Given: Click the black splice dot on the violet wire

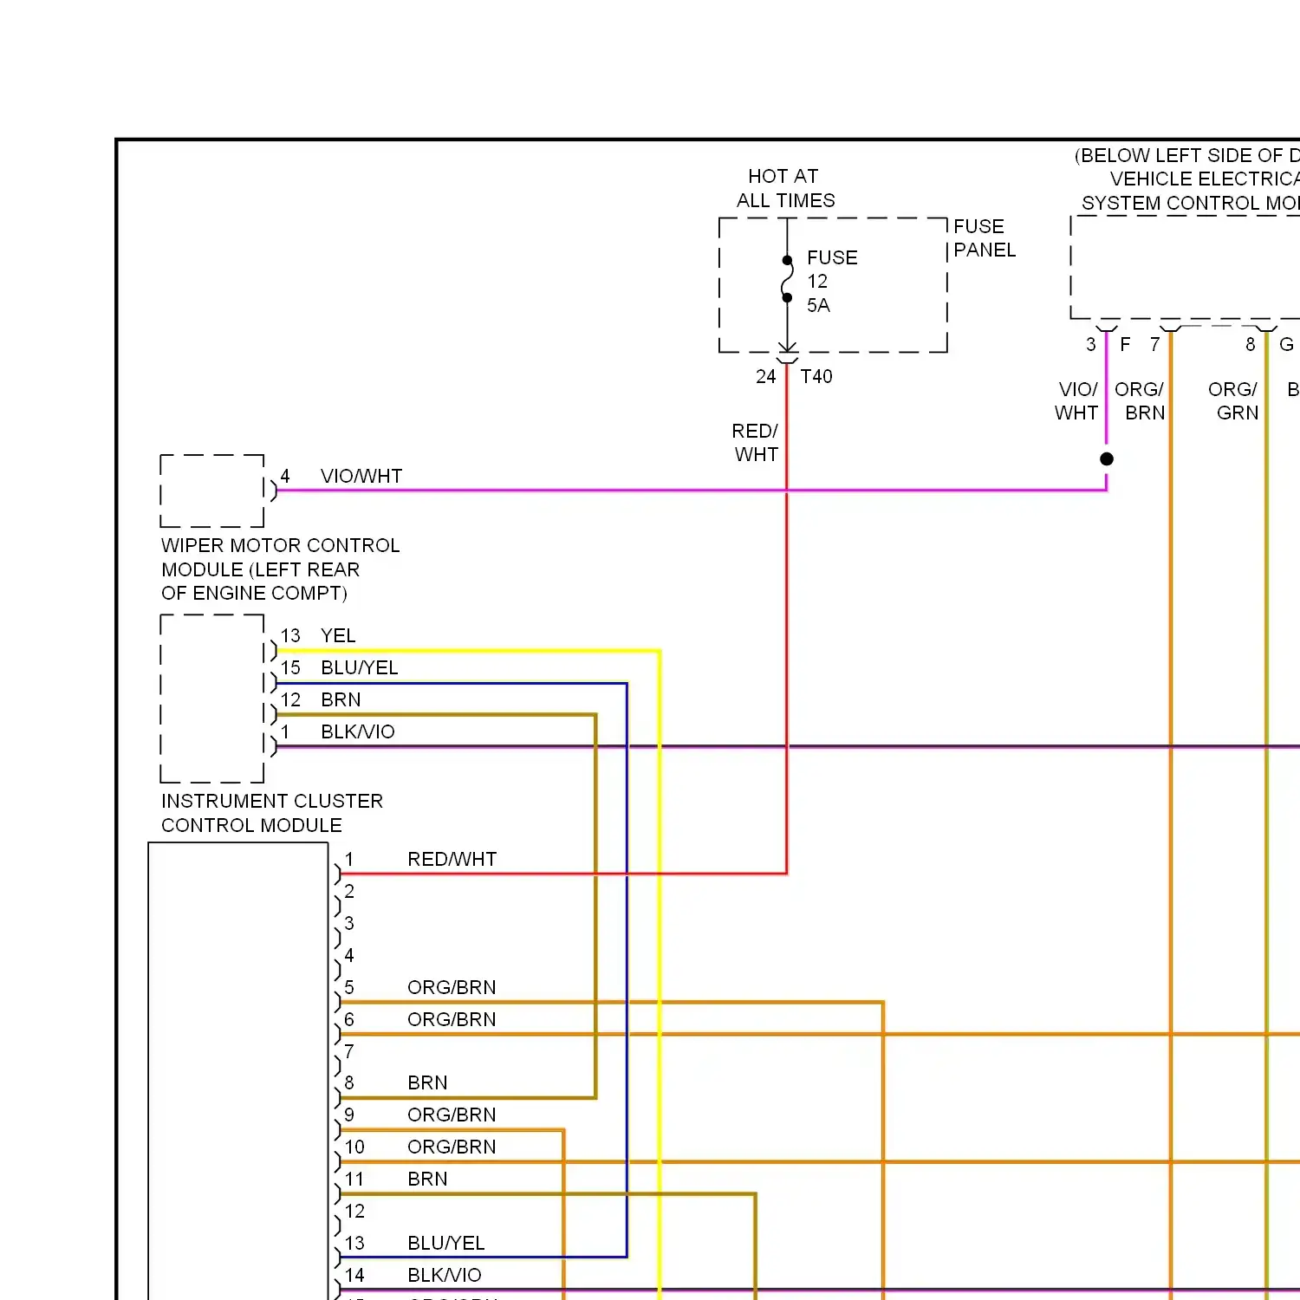Looking at the screenshot, I should tap(1107, 459).
